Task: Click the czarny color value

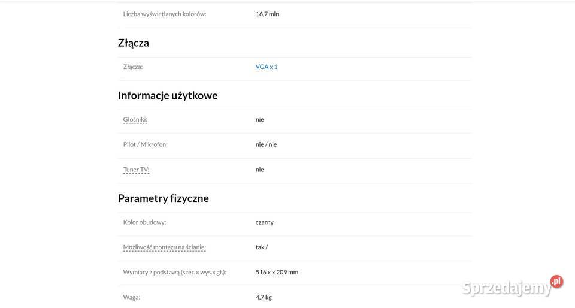Action: tap(264, 222)
